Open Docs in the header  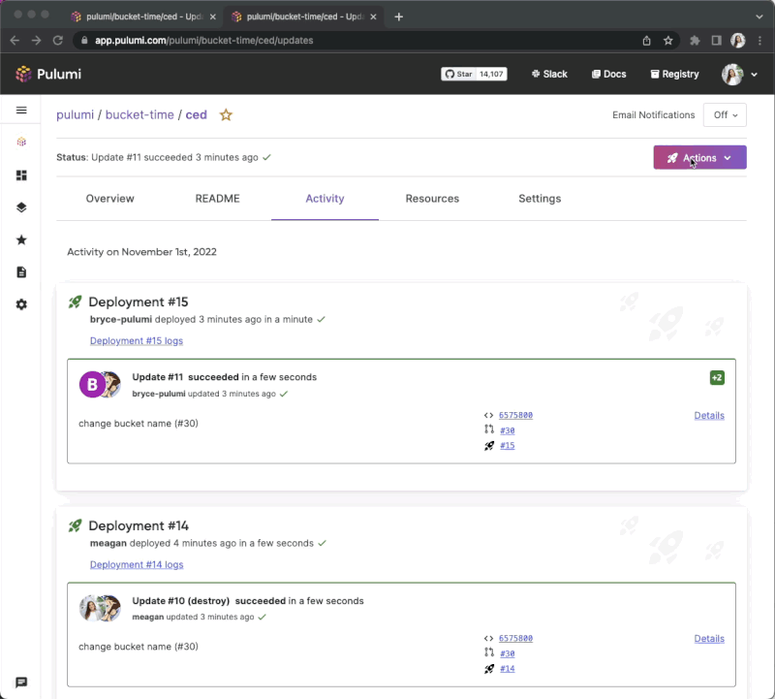[x=609, y=75]
